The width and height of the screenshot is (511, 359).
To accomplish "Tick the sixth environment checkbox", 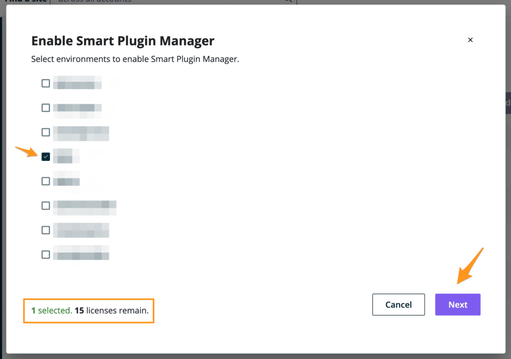I will tap(46, 206).
